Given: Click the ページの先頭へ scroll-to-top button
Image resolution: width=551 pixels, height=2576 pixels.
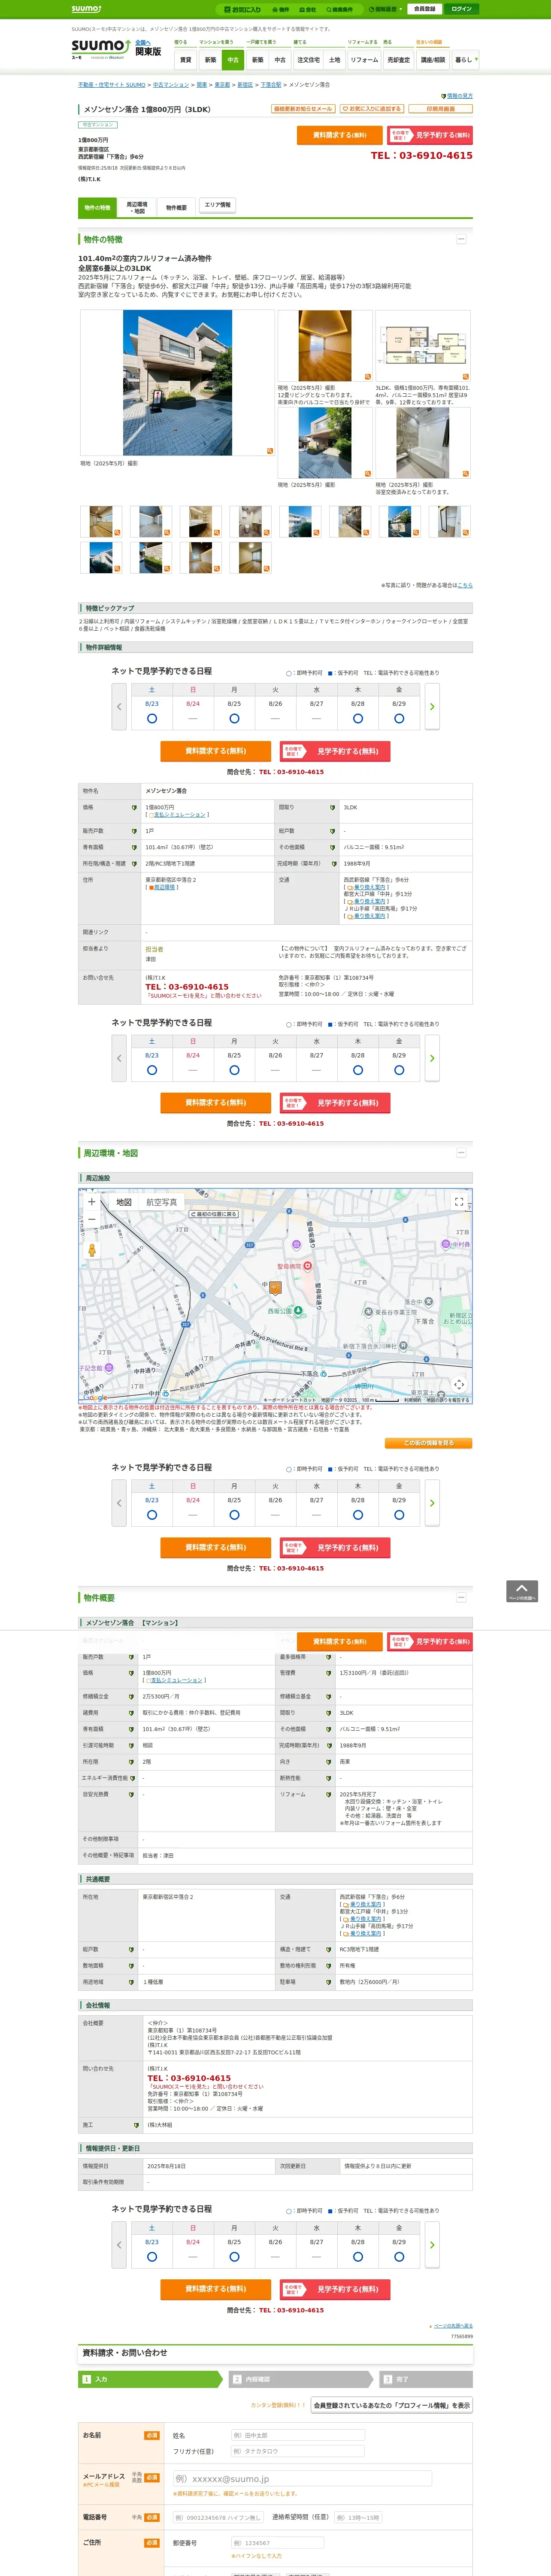Looking at the screenshot, I should click(522, 1591).
